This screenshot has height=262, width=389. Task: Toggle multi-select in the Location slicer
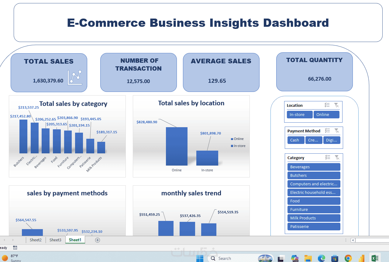pos(327,105)
